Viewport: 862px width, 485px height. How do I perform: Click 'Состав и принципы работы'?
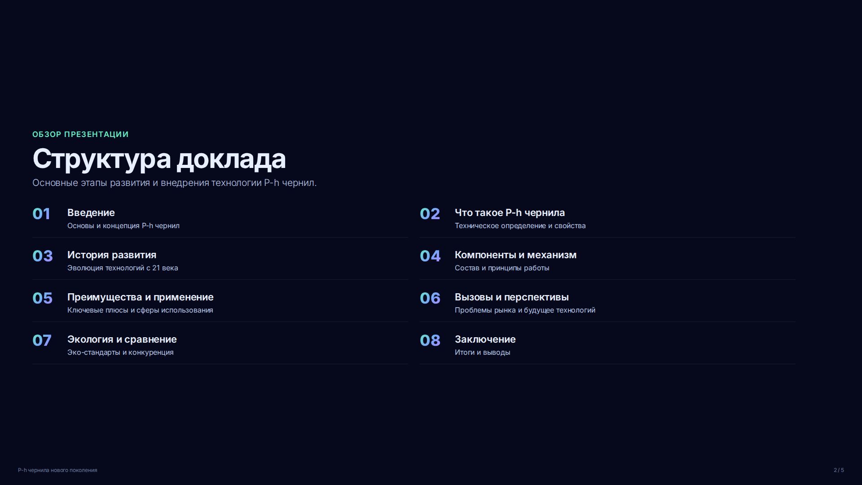point(502,268)
